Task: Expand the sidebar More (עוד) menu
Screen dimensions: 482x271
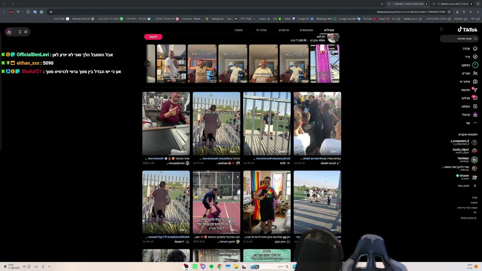Action: pos(471,123)
